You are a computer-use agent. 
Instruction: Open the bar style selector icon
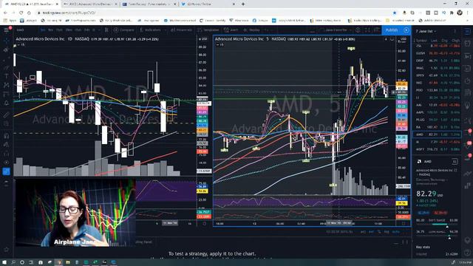click(106, 30)
